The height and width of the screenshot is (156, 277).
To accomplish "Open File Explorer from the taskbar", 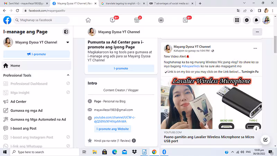I will click(95, 152).
